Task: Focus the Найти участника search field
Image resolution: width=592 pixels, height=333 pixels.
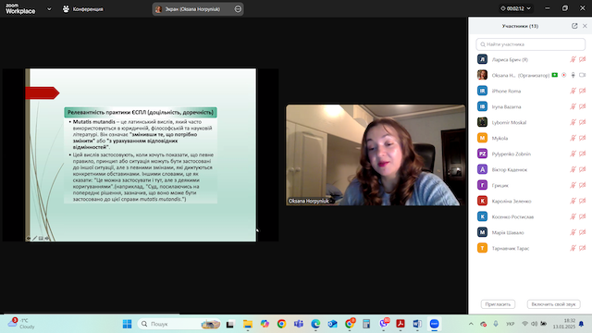Action: (x=530, y=44)
